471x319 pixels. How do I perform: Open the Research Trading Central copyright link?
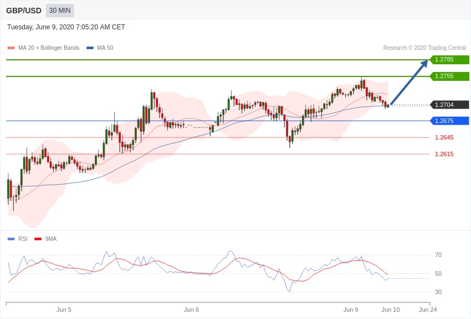[x=424, y=48]
